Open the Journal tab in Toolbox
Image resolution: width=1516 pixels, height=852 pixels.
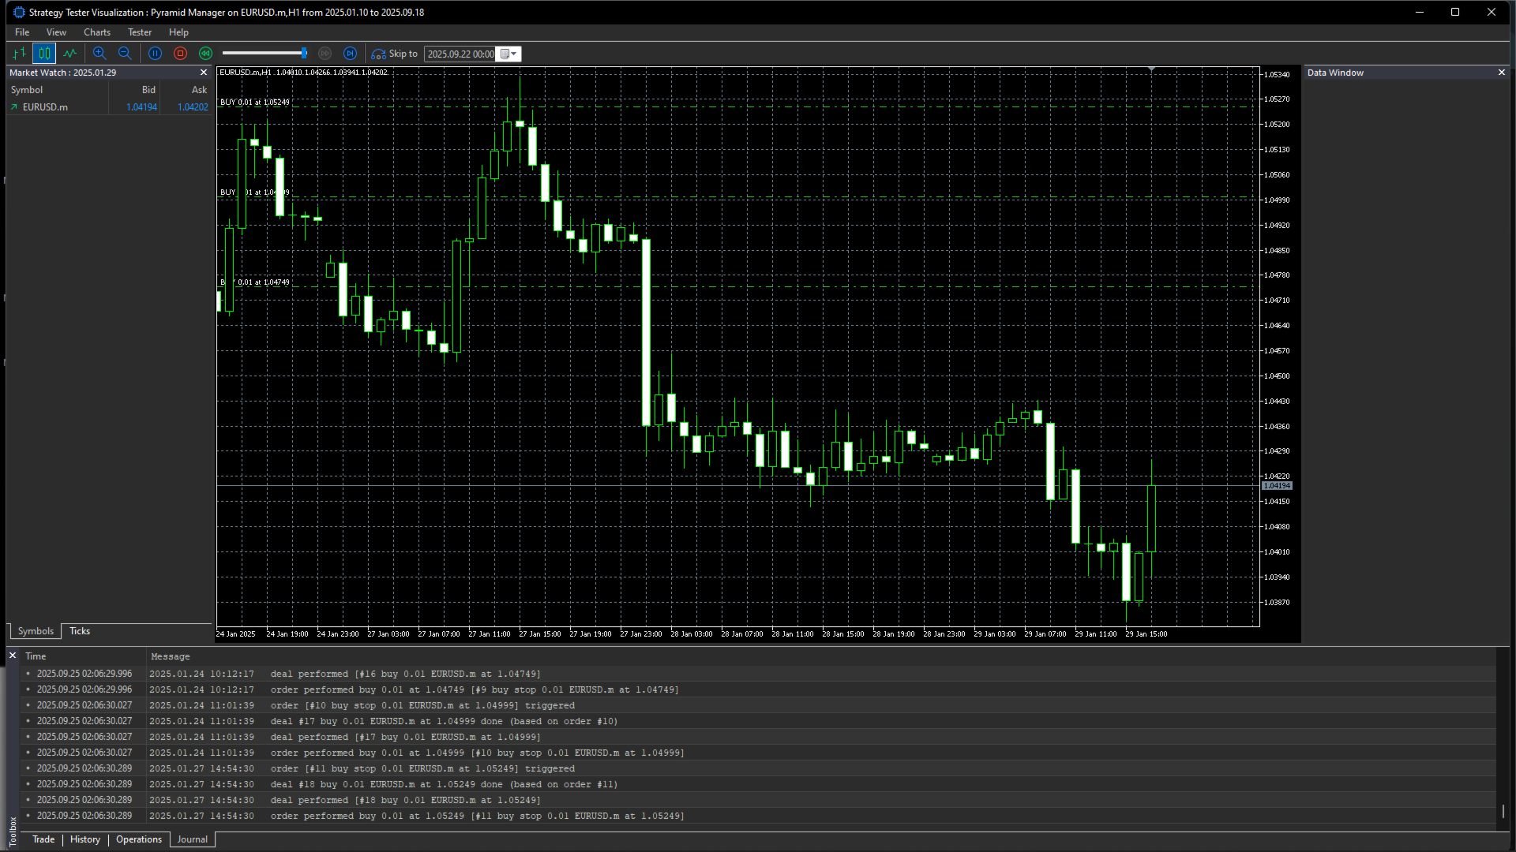point(193,839)
